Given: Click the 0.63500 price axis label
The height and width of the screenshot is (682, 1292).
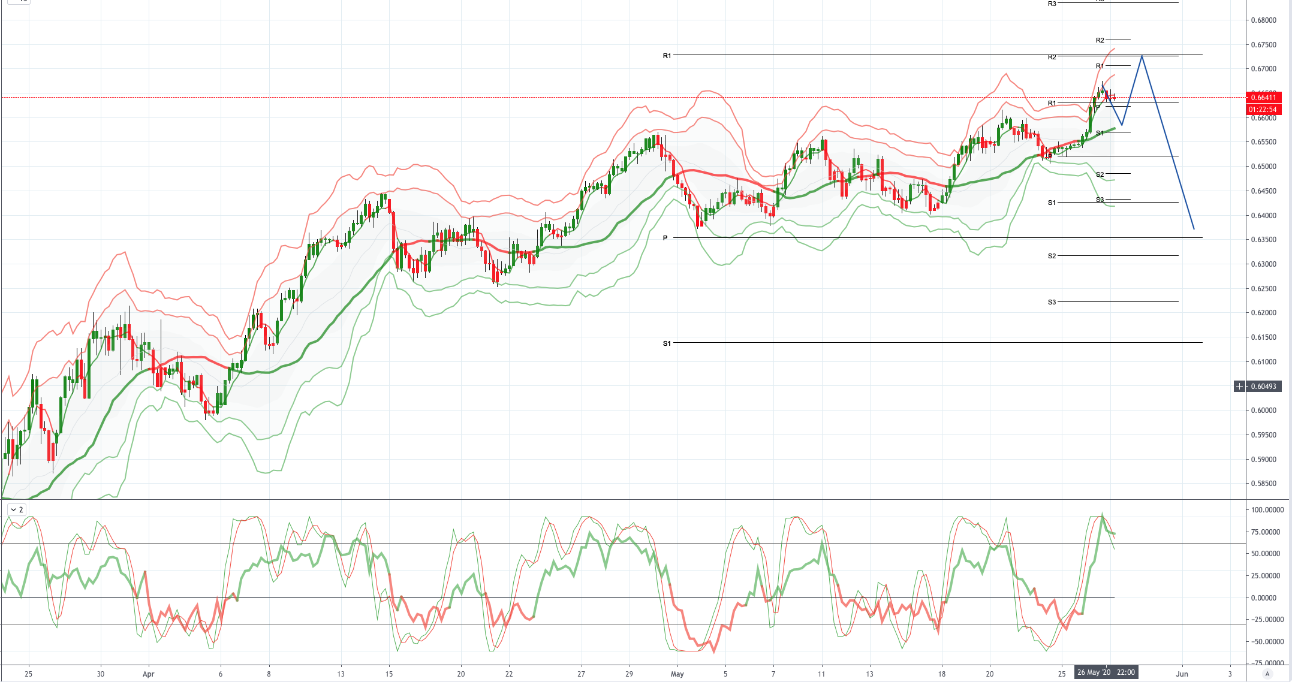Looking at the screenshot, I should point(1263,240).
